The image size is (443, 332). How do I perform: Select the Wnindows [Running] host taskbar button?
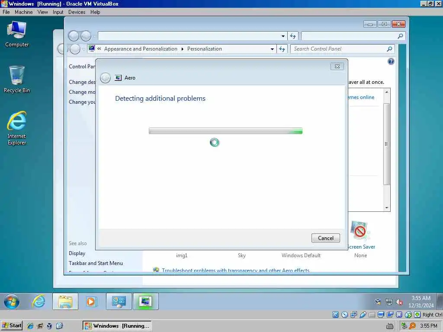click(117, 326)
